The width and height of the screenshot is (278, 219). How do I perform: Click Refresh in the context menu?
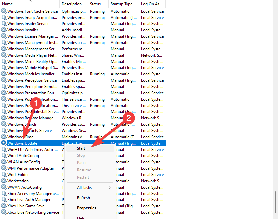(83, 198)
